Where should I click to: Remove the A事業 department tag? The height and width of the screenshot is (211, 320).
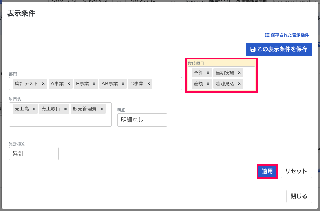coord(69,84)
